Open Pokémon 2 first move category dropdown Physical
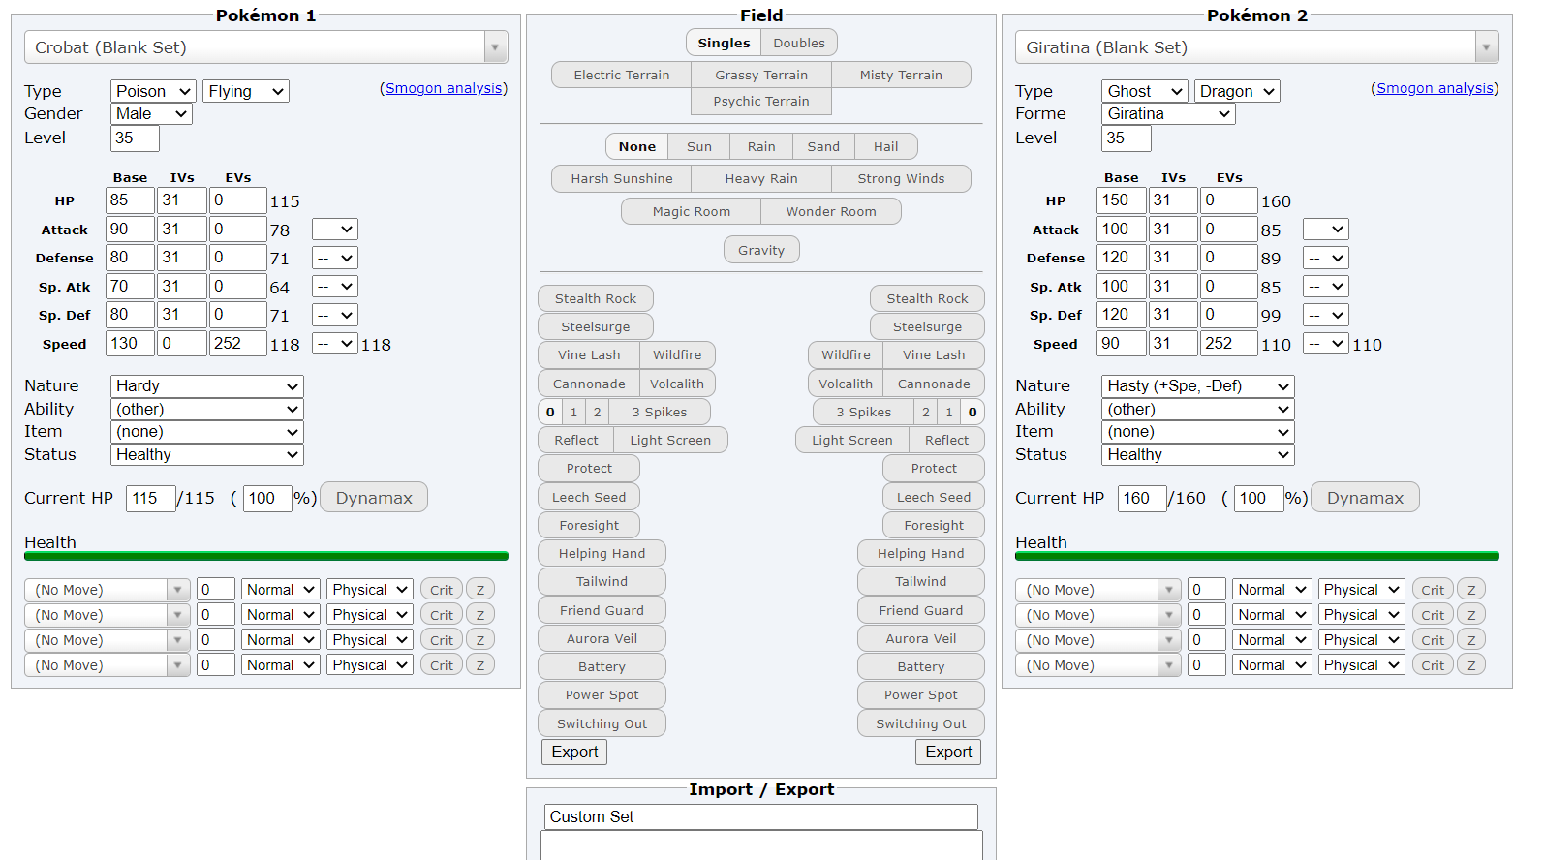The image size is (1544, 860). (x=1361, y=590)
